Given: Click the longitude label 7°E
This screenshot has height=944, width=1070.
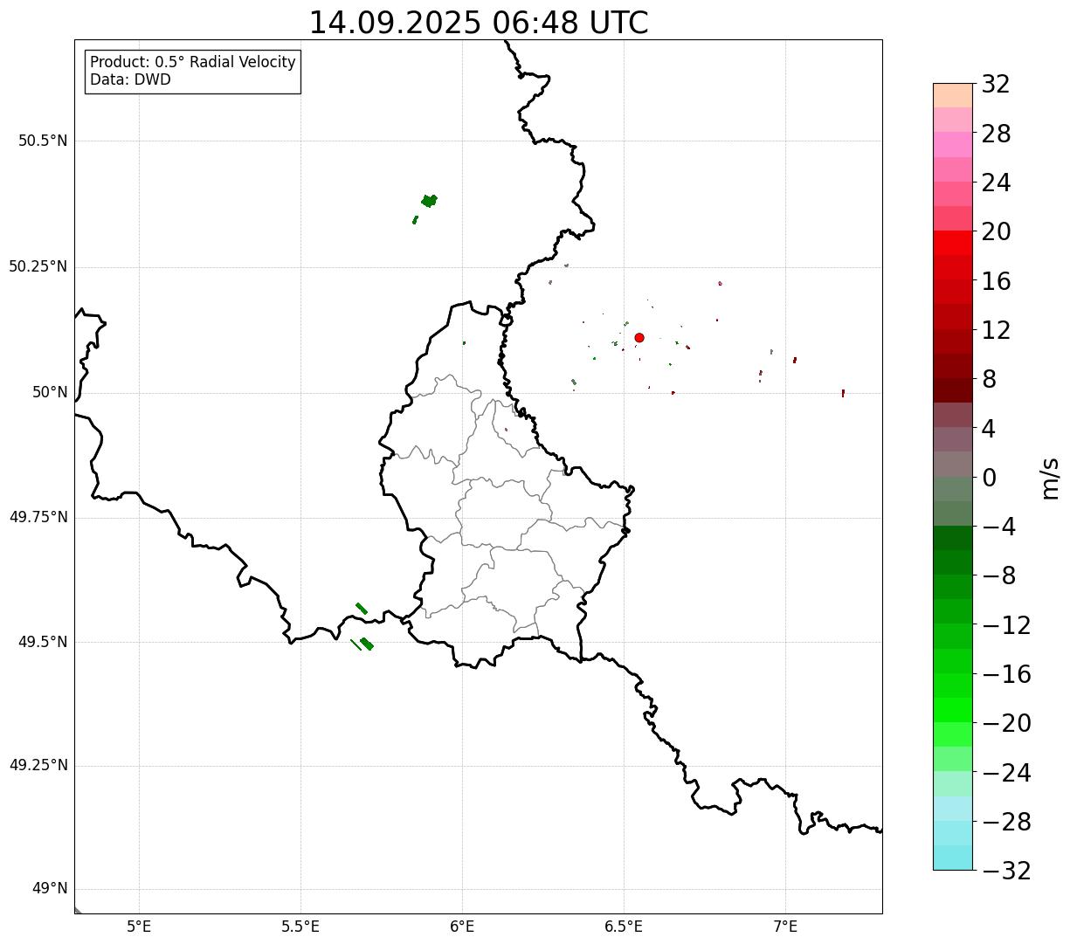Looking at the screenshot, I should click(785, 926).
